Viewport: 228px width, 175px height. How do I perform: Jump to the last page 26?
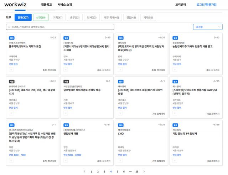click(137, 171)
